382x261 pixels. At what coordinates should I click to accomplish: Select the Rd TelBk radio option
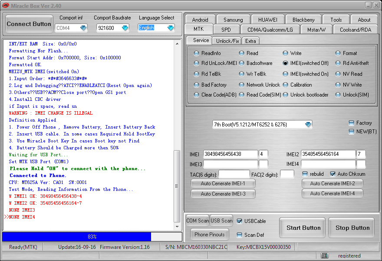point(196,74)
